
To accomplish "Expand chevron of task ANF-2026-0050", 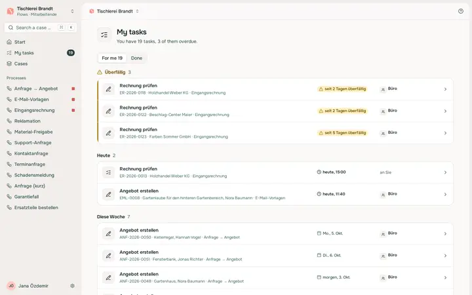I will (x=445, y=233).
